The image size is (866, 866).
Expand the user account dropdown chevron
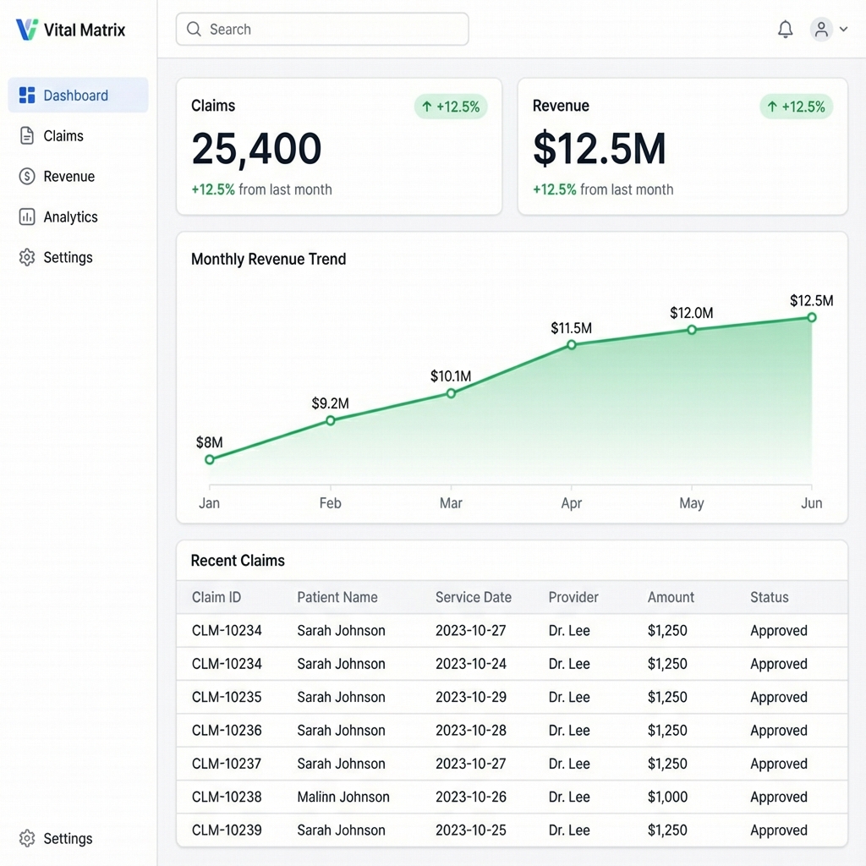[843, 30]
